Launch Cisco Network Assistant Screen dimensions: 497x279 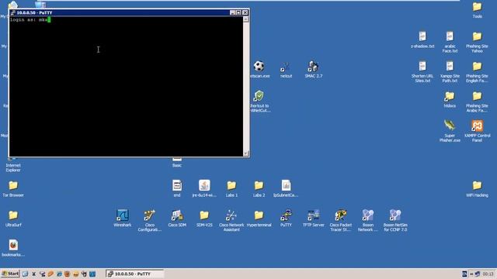coord(231,220)
